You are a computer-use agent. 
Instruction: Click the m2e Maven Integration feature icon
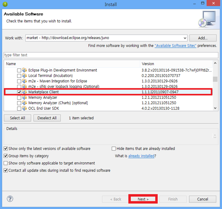point(25,81)
